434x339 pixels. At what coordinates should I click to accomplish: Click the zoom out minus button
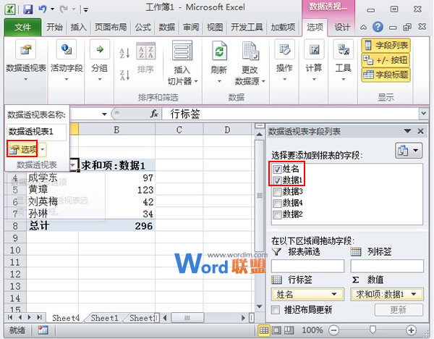(x=333, y=330)
